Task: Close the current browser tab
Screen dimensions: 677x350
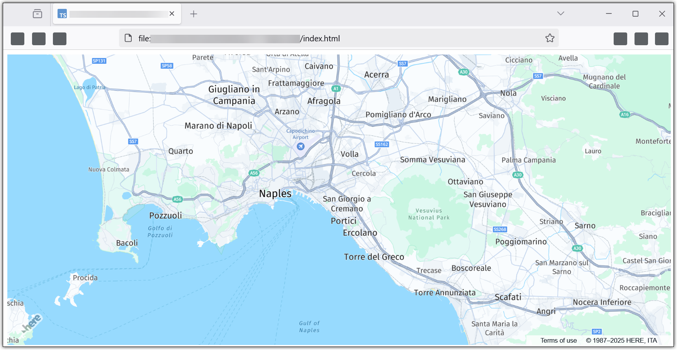Action: [x=172, y=14]
